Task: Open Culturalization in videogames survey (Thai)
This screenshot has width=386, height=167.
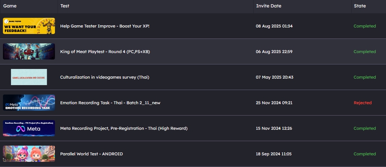Action: point(105,77)
